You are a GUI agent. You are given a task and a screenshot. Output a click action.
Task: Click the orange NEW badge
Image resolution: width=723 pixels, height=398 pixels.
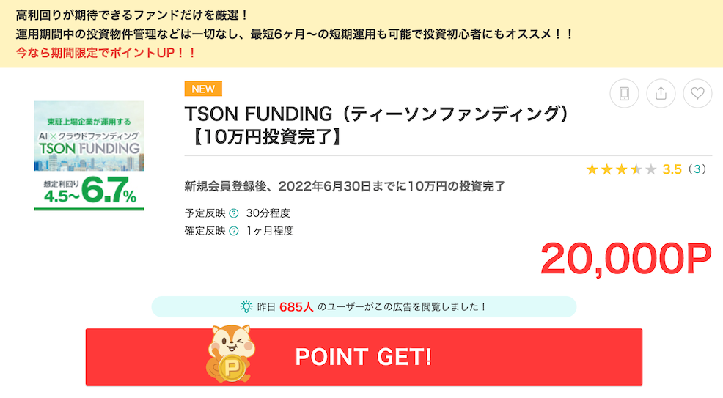click(x=203, y=89)
